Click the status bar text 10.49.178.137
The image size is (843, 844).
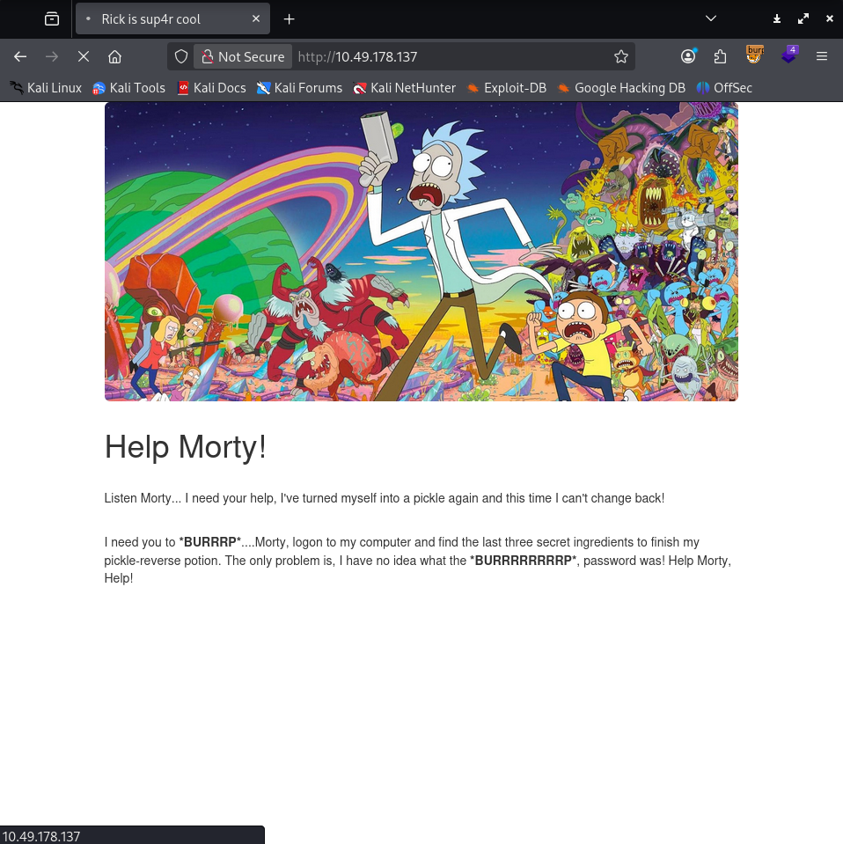coord(41,836)
